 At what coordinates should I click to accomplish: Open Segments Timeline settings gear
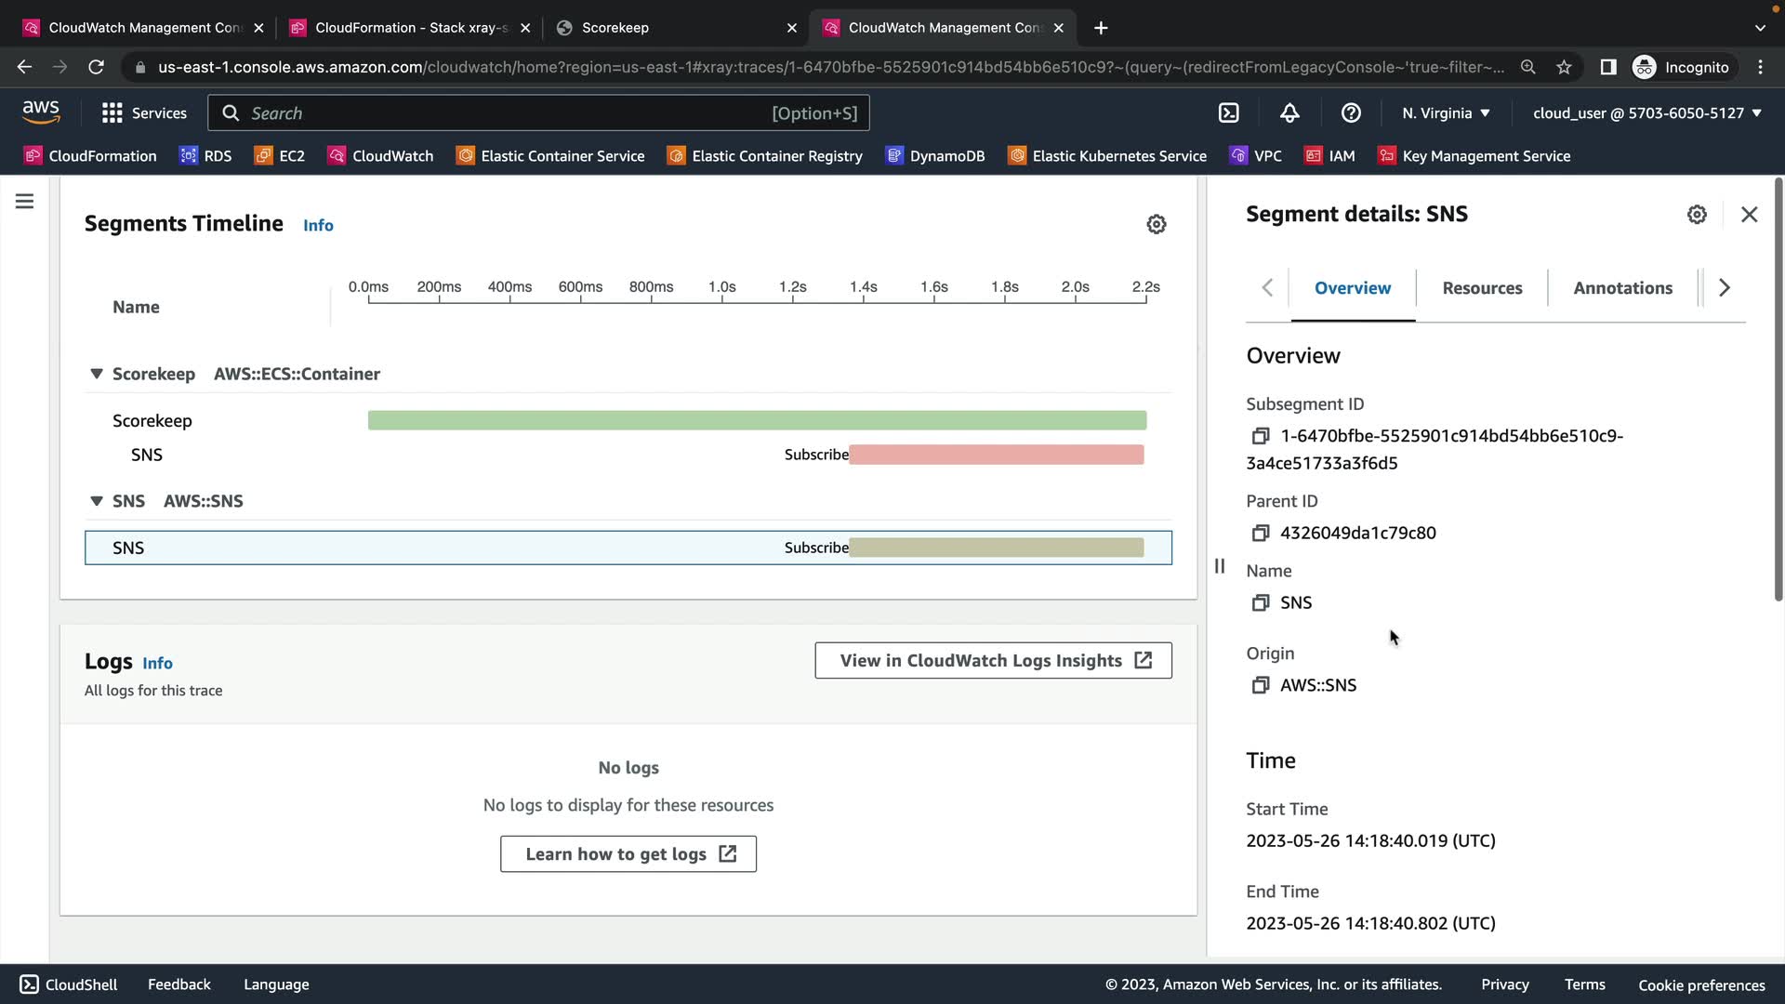[1156, 224]
